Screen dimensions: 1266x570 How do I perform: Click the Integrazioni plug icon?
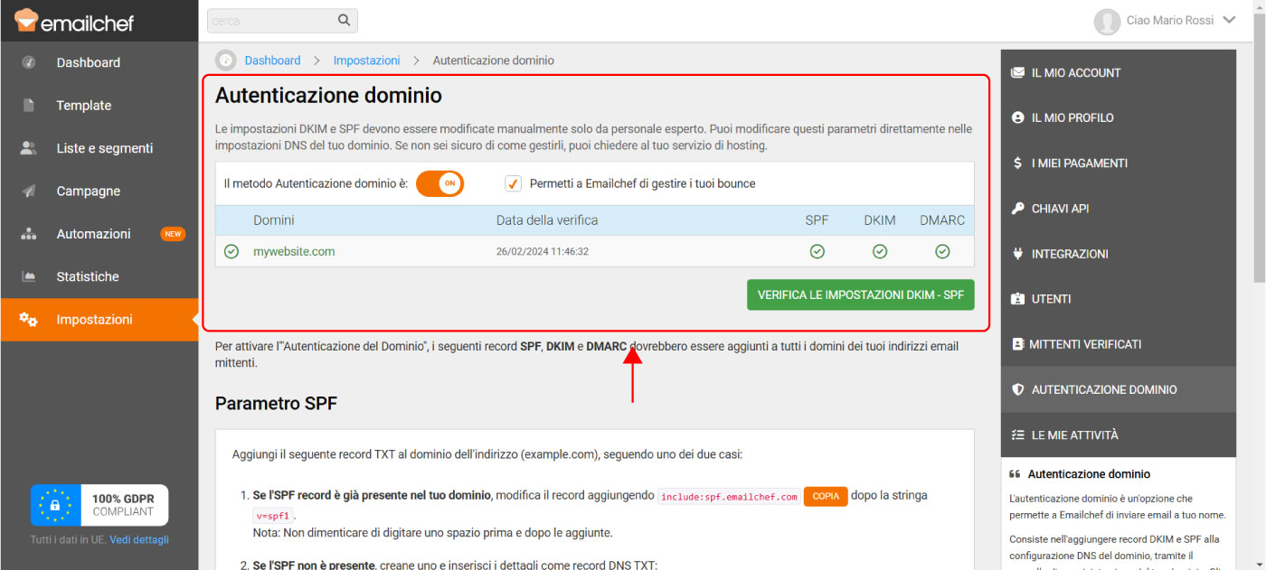pos(1018,254)
